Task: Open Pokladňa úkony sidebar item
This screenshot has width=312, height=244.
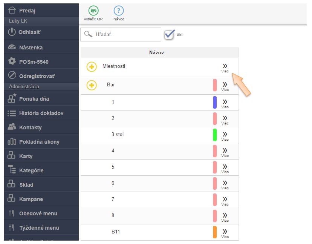Action: coord(39,142)
